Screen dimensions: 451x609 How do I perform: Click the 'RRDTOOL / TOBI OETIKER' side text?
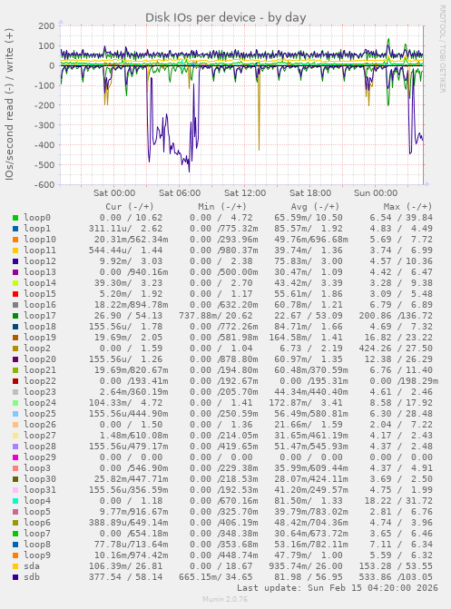tap(443, 48)
